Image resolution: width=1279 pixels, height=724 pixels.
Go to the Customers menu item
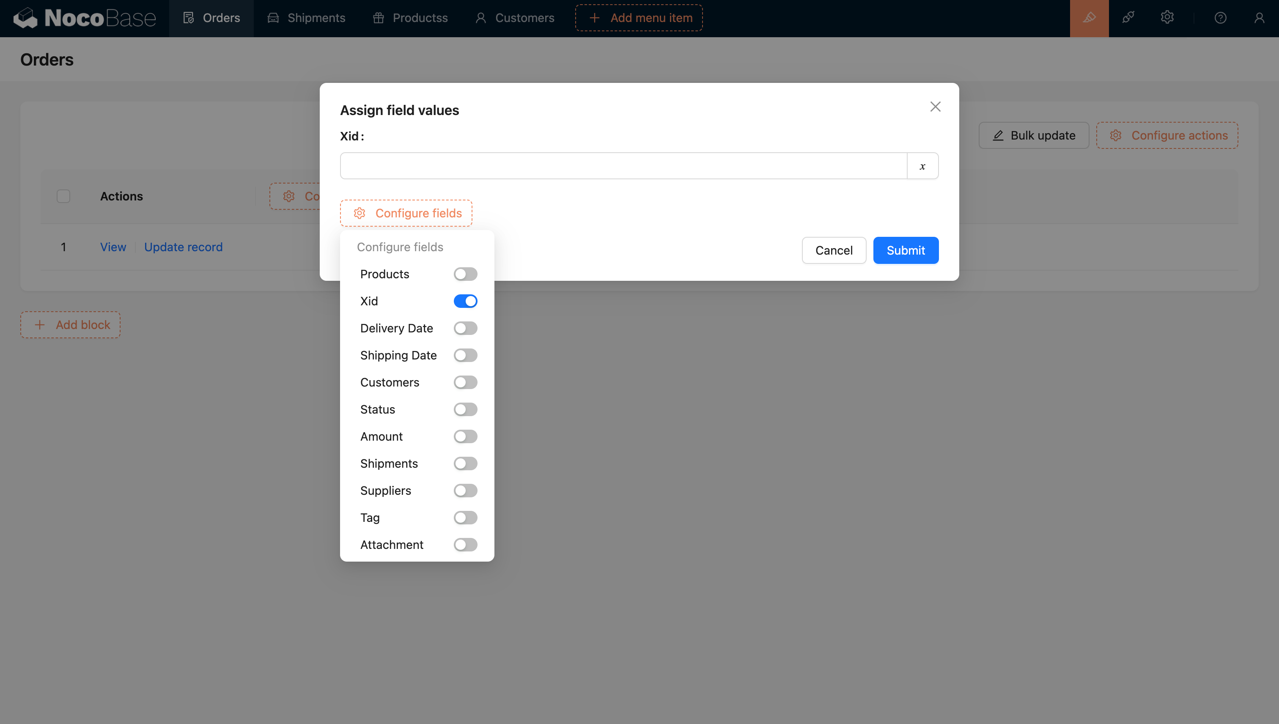coord(515,18)
